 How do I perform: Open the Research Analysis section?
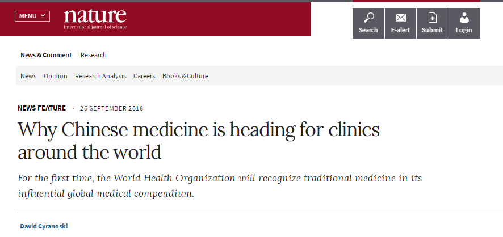100,76
